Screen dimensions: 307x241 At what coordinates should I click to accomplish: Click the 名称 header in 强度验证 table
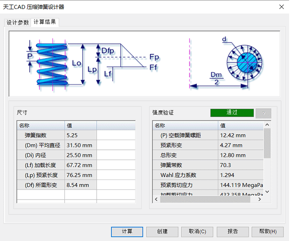tap(185, 125)
